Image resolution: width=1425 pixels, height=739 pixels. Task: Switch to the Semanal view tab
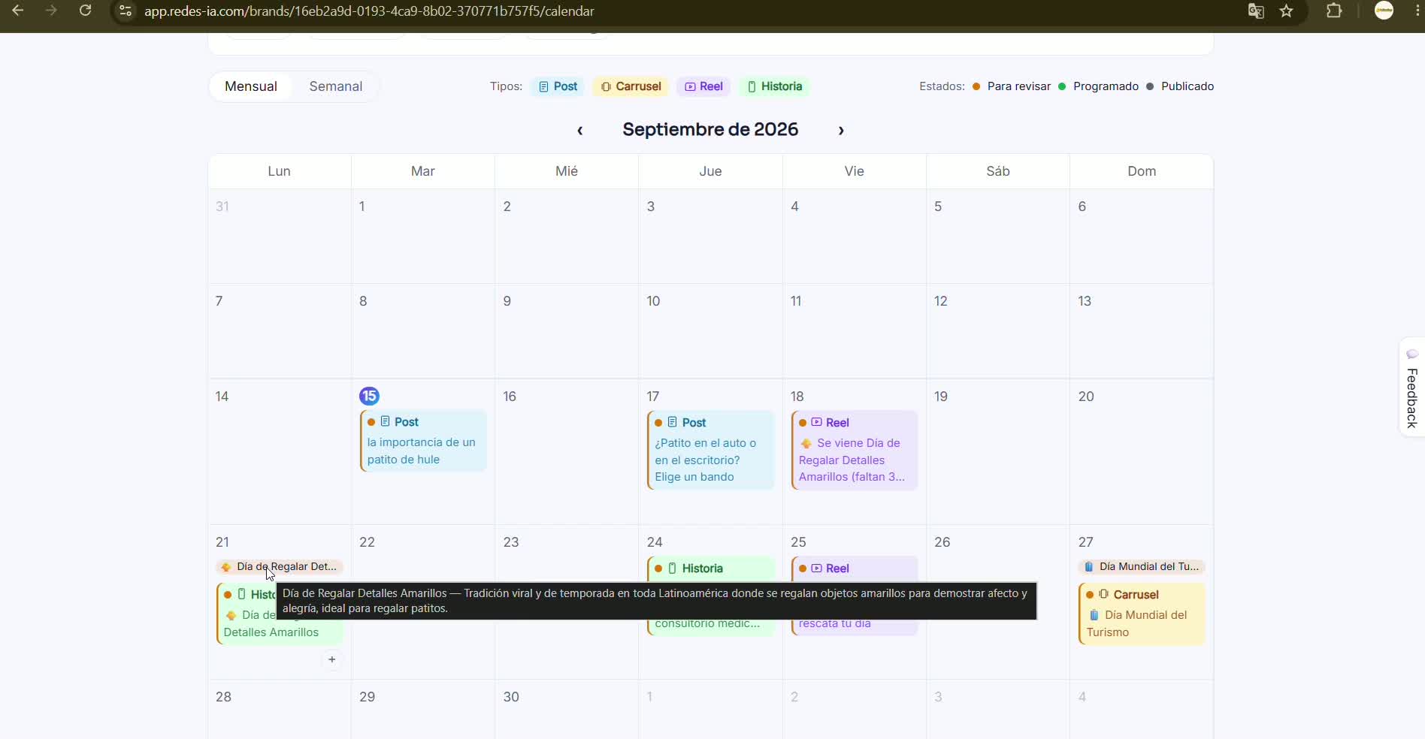[335, 86]
